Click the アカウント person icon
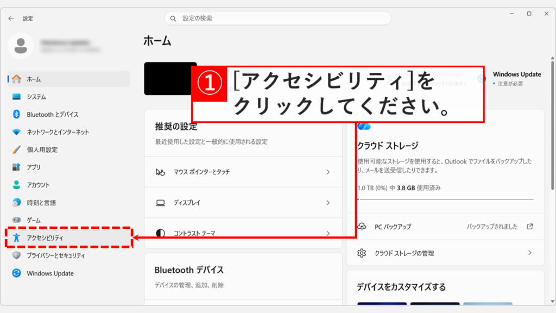The image size is (556, 313). coord(16,185)
